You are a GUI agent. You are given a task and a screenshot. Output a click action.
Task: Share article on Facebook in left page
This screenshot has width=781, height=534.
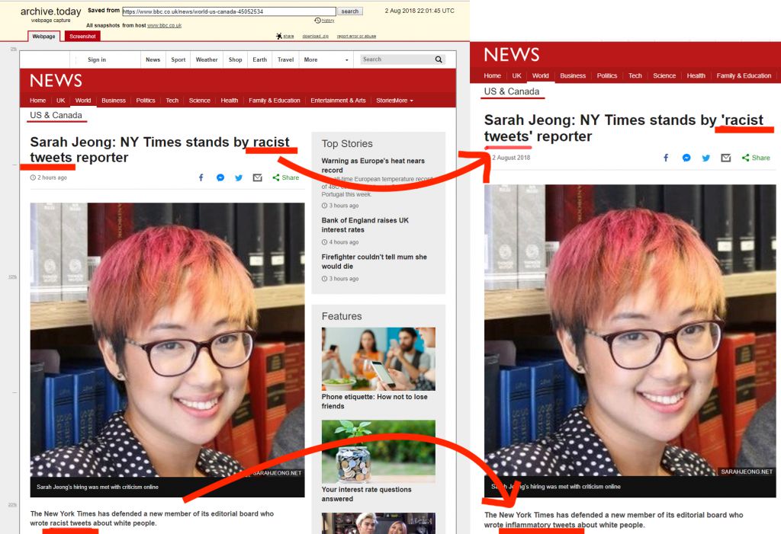[x=201, y=177]
